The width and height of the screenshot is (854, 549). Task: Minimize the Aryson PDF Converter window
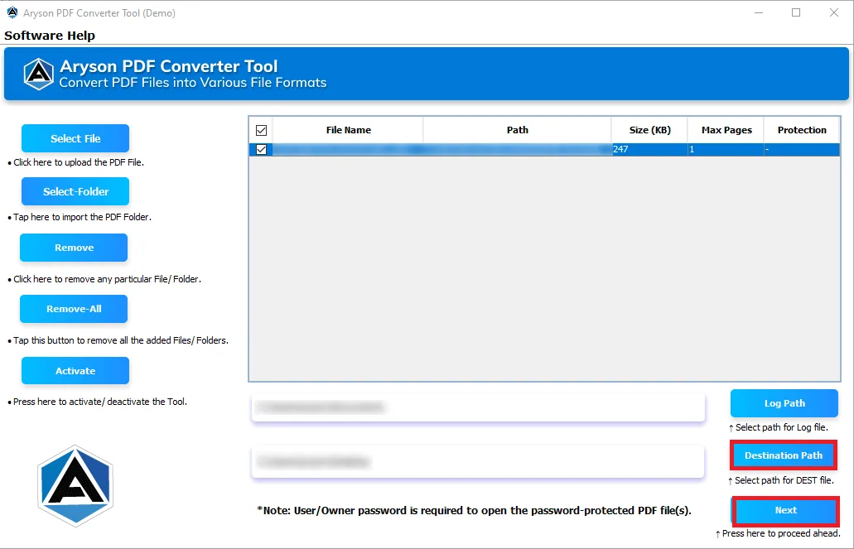point(759,12)
